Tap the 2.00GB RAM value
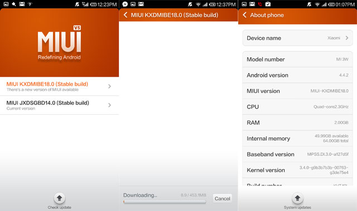 [341, 122]
